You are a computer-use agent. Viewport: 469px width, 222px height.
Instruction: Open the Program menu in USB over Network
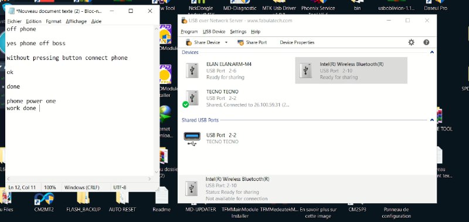189,32
